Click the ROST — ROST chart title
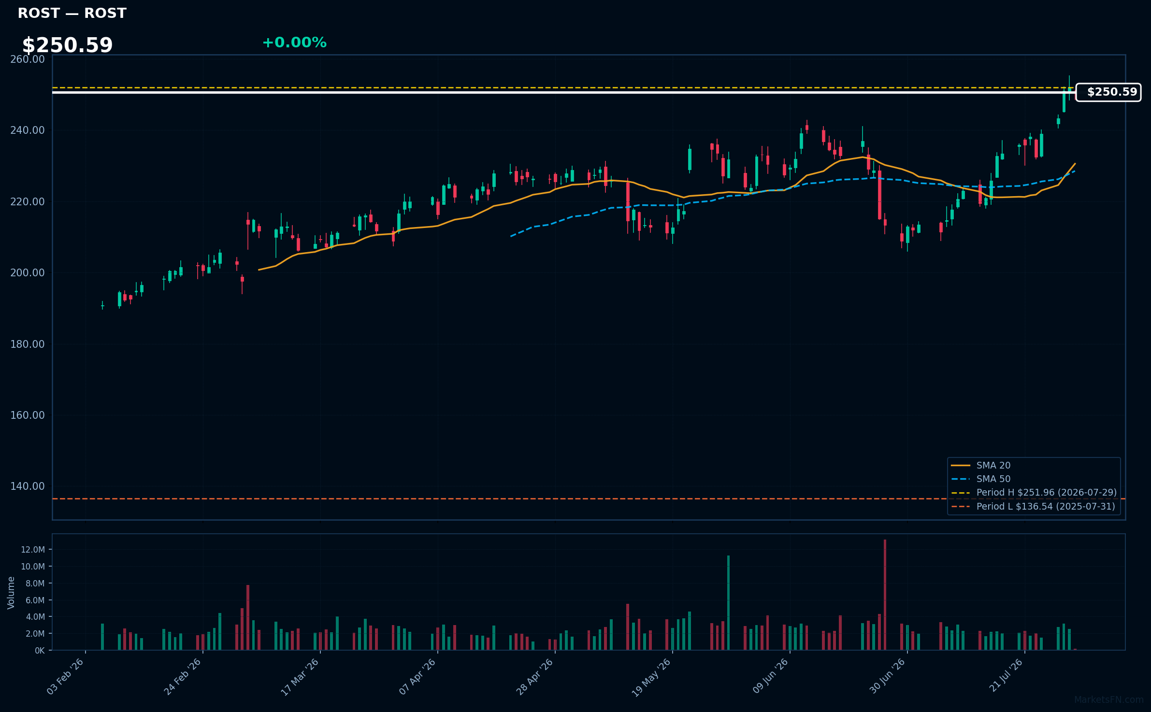 (72, 13)
